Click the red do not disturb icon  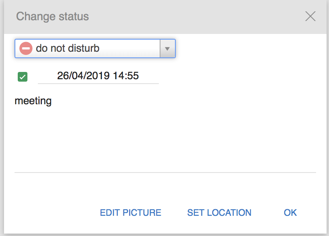pyautogui.click(x=26, y=48)
